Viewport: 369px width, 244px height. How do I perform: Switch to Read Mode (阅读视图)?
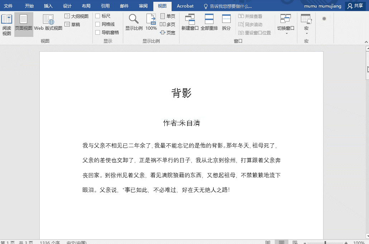(7, 24)
